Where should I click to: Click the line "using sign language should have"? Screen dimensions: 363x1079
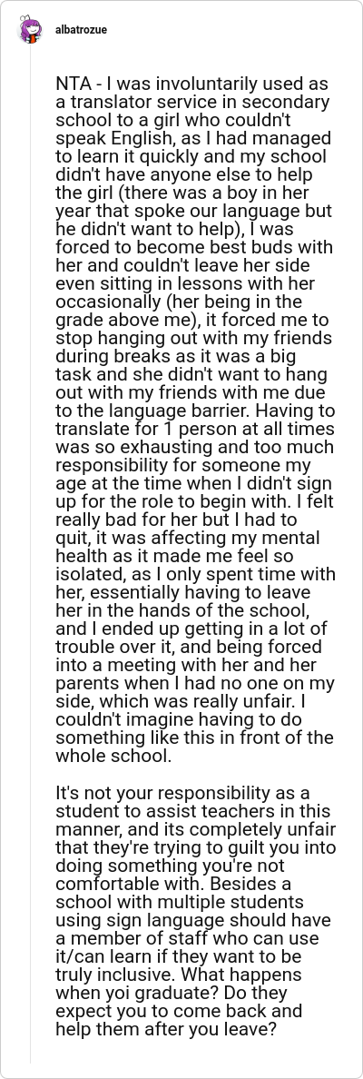[x=193, y=920]
